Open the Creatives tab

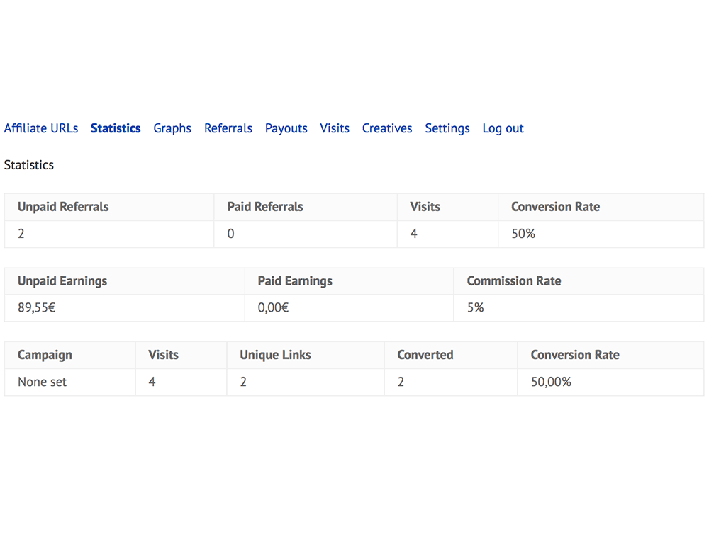tap(387, 128)
